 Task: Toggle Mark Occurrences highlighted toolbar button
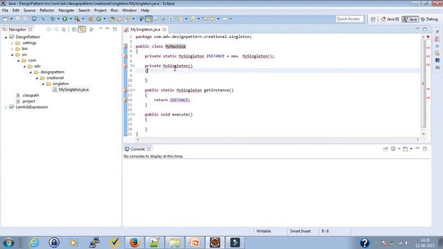(149, 19)
